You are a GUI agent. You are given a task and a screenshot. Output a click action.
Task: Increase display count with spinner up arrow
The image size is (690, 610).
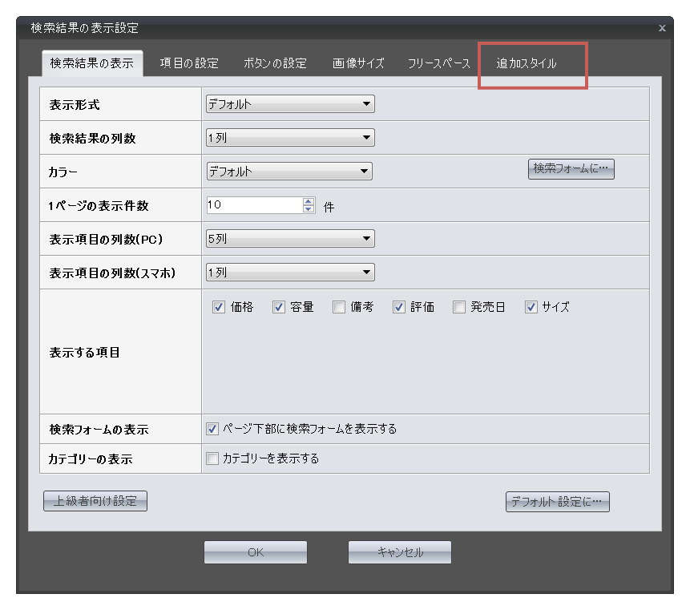pos(309,201)
